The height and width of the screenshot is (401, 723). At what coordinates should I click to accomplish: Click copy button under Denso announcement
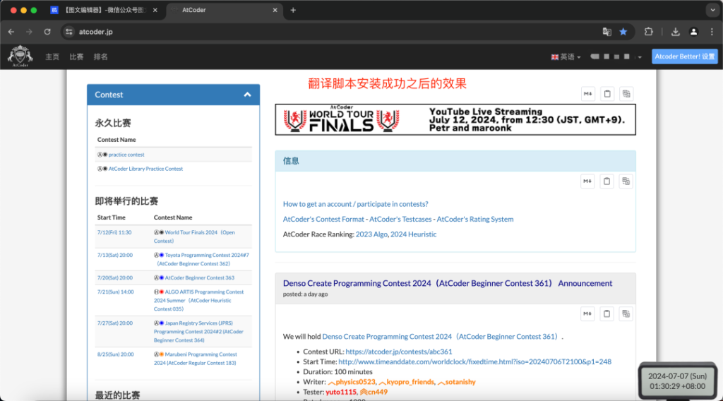pos(607,314)
